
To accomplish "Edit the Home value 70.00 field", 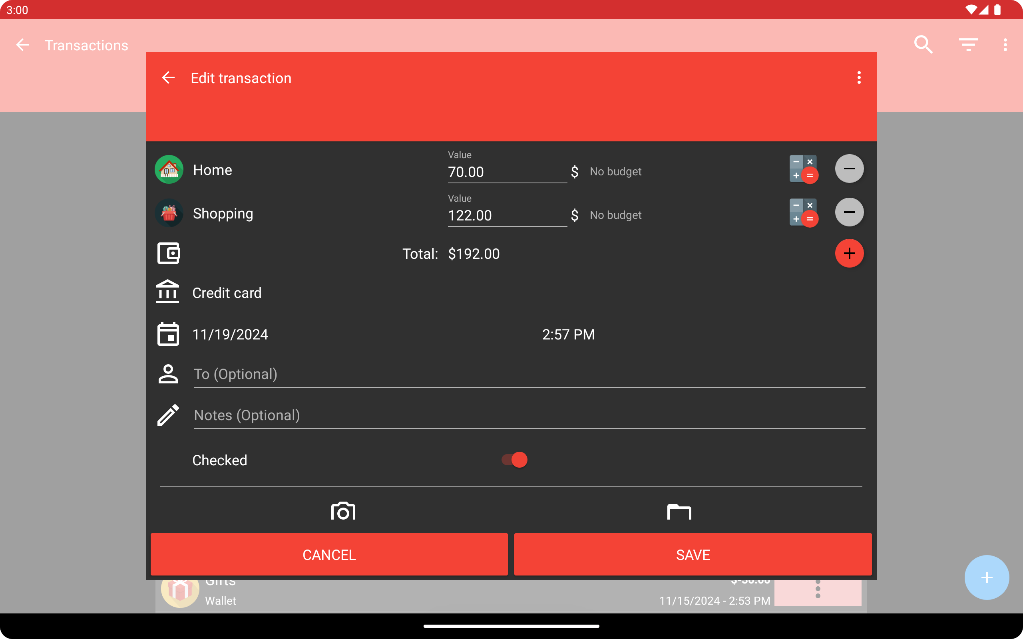I will (506, 172).
